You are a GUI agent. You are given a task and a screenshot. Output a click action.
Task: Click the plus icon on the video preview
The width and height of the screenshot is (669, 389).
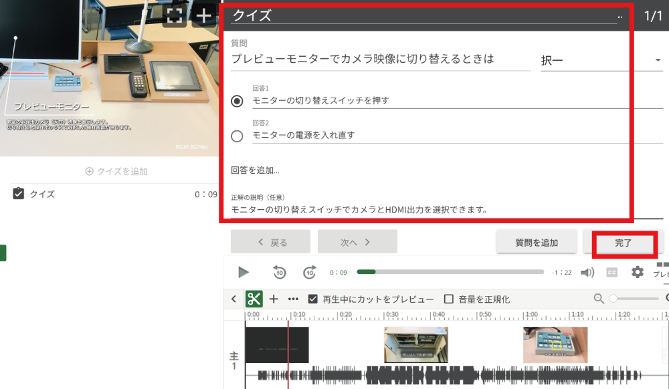[203, 15]
